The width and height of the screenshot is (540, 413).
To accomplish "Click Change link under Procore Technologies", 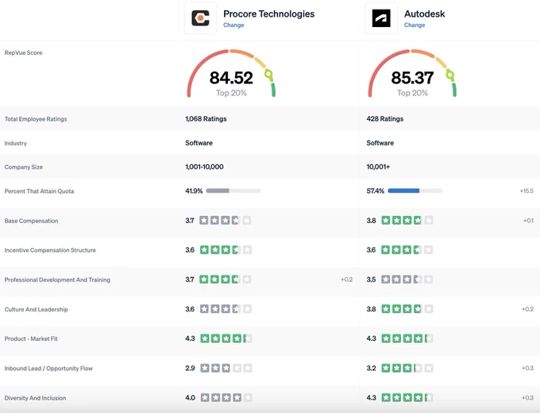I will pyautogui.click(x=233, y=25).
